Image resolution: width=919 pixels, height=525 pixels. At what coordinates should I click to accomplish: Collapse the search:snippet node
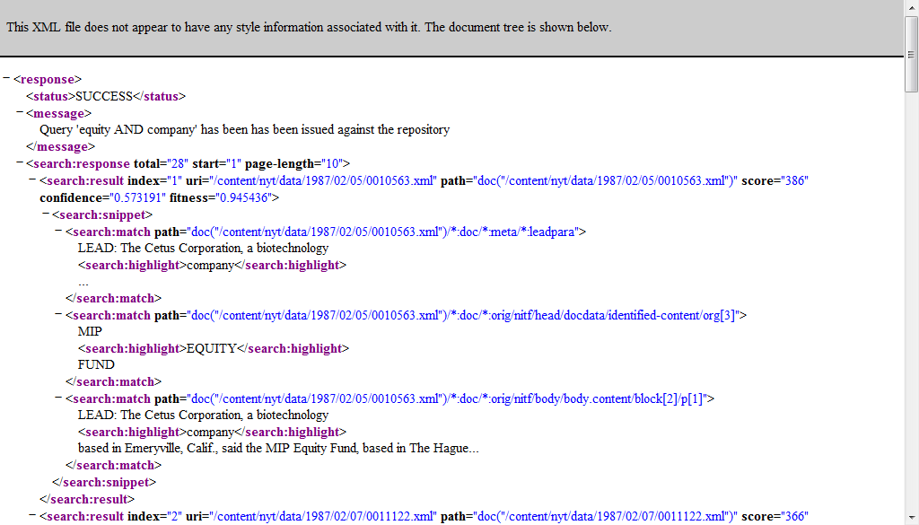click(46, 214)
